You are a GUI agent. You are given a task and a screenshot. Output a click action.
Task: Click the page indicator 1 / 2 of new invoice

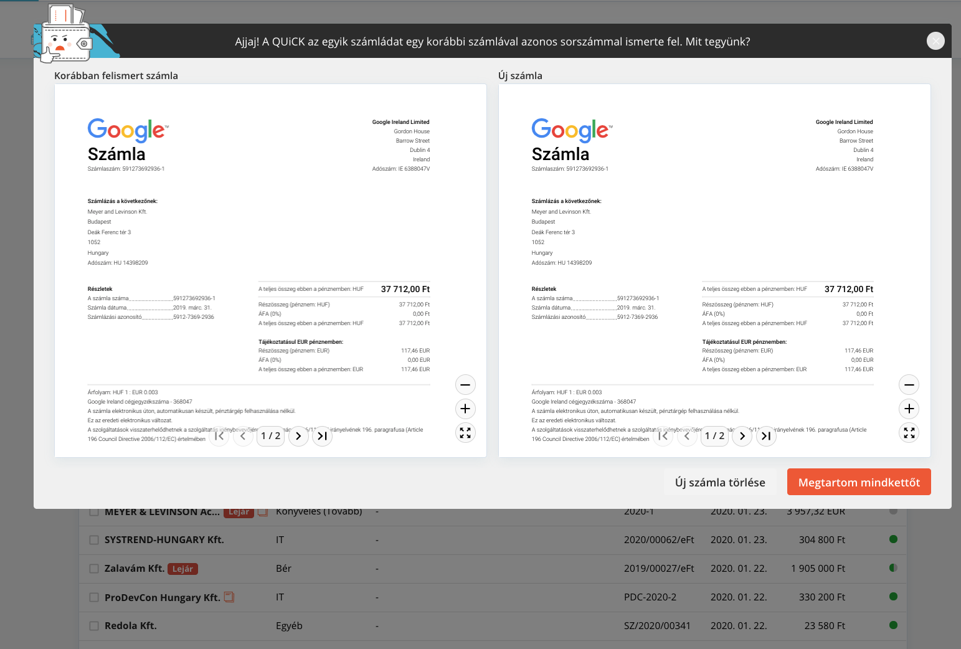(714, 436)
